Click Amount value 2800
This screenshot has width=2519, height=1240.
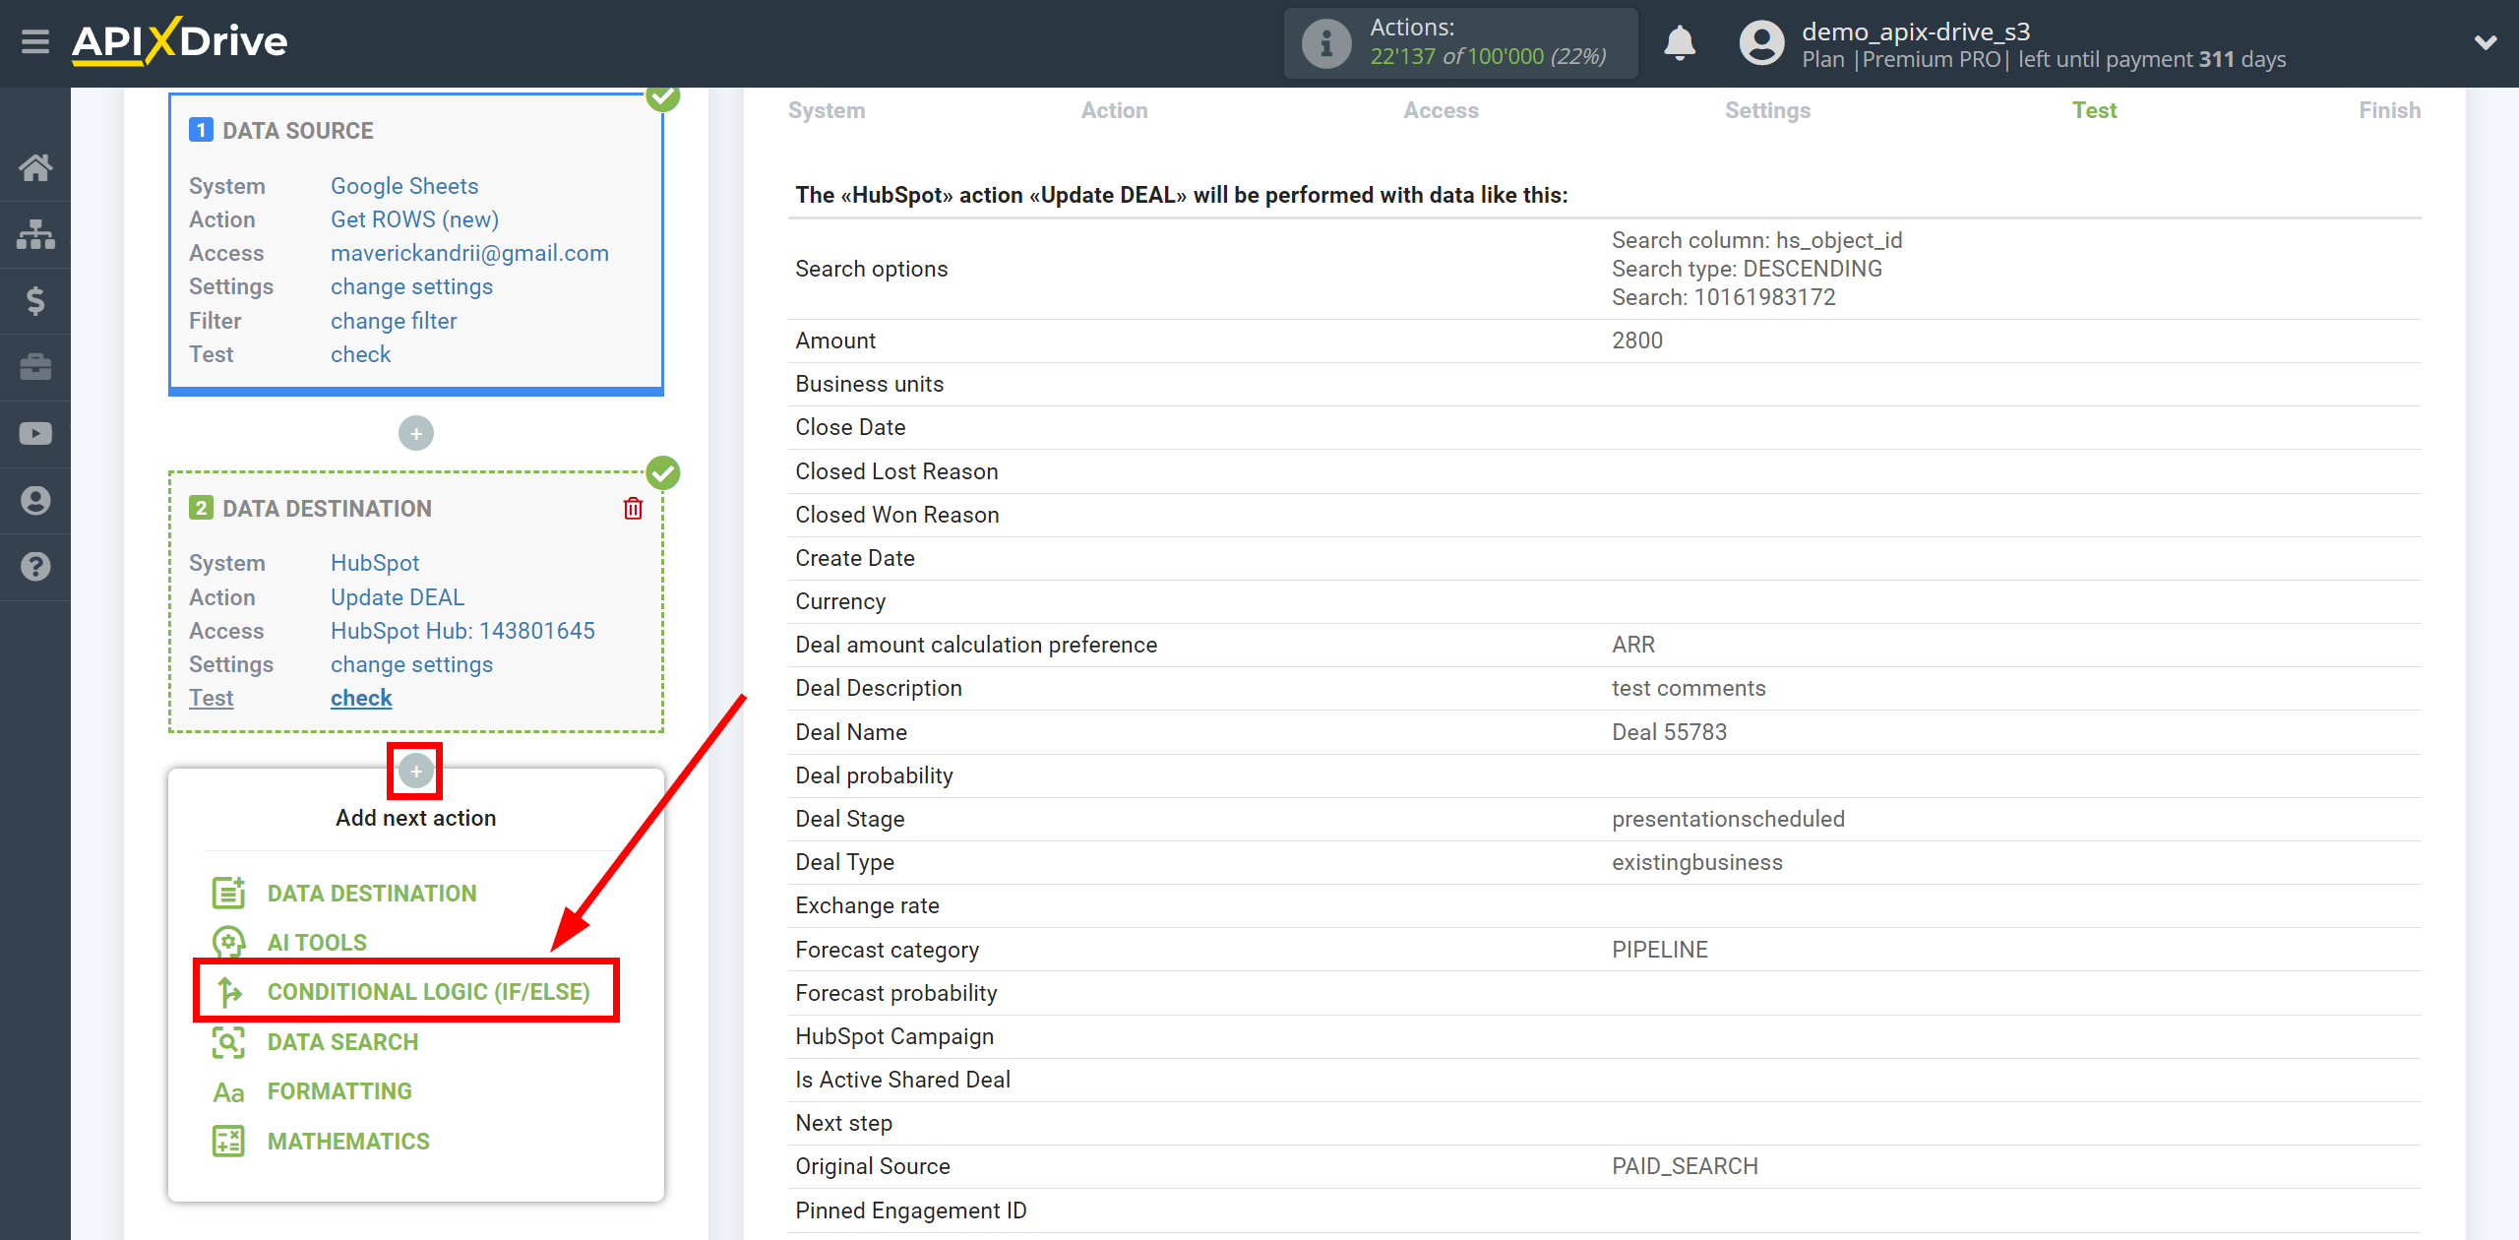pos(1637,341)
